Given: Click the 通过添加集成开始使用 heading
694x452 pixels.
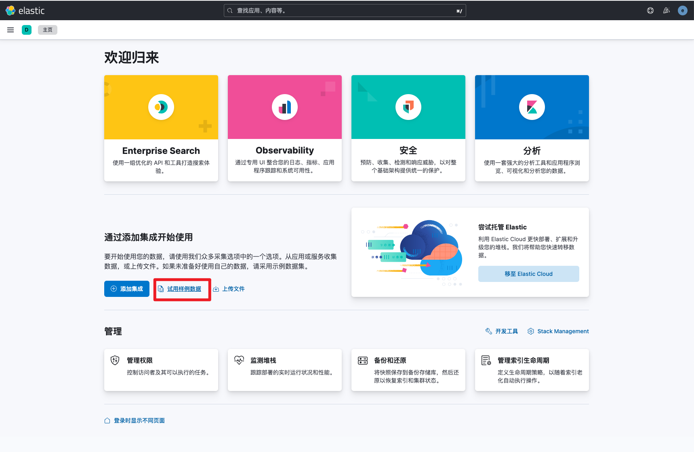Looking at the screenshot, I should 149,237.
